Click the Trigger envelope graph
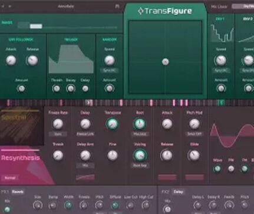254x214 pixels. (71, 59)
